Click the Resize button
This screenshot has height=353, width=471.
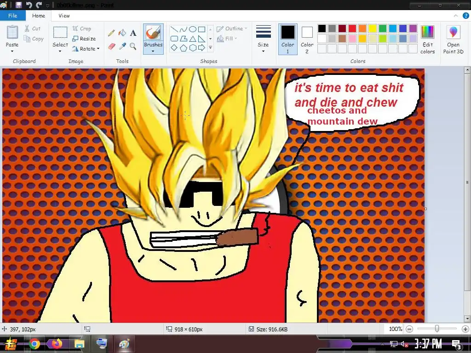tap(84, 39)
